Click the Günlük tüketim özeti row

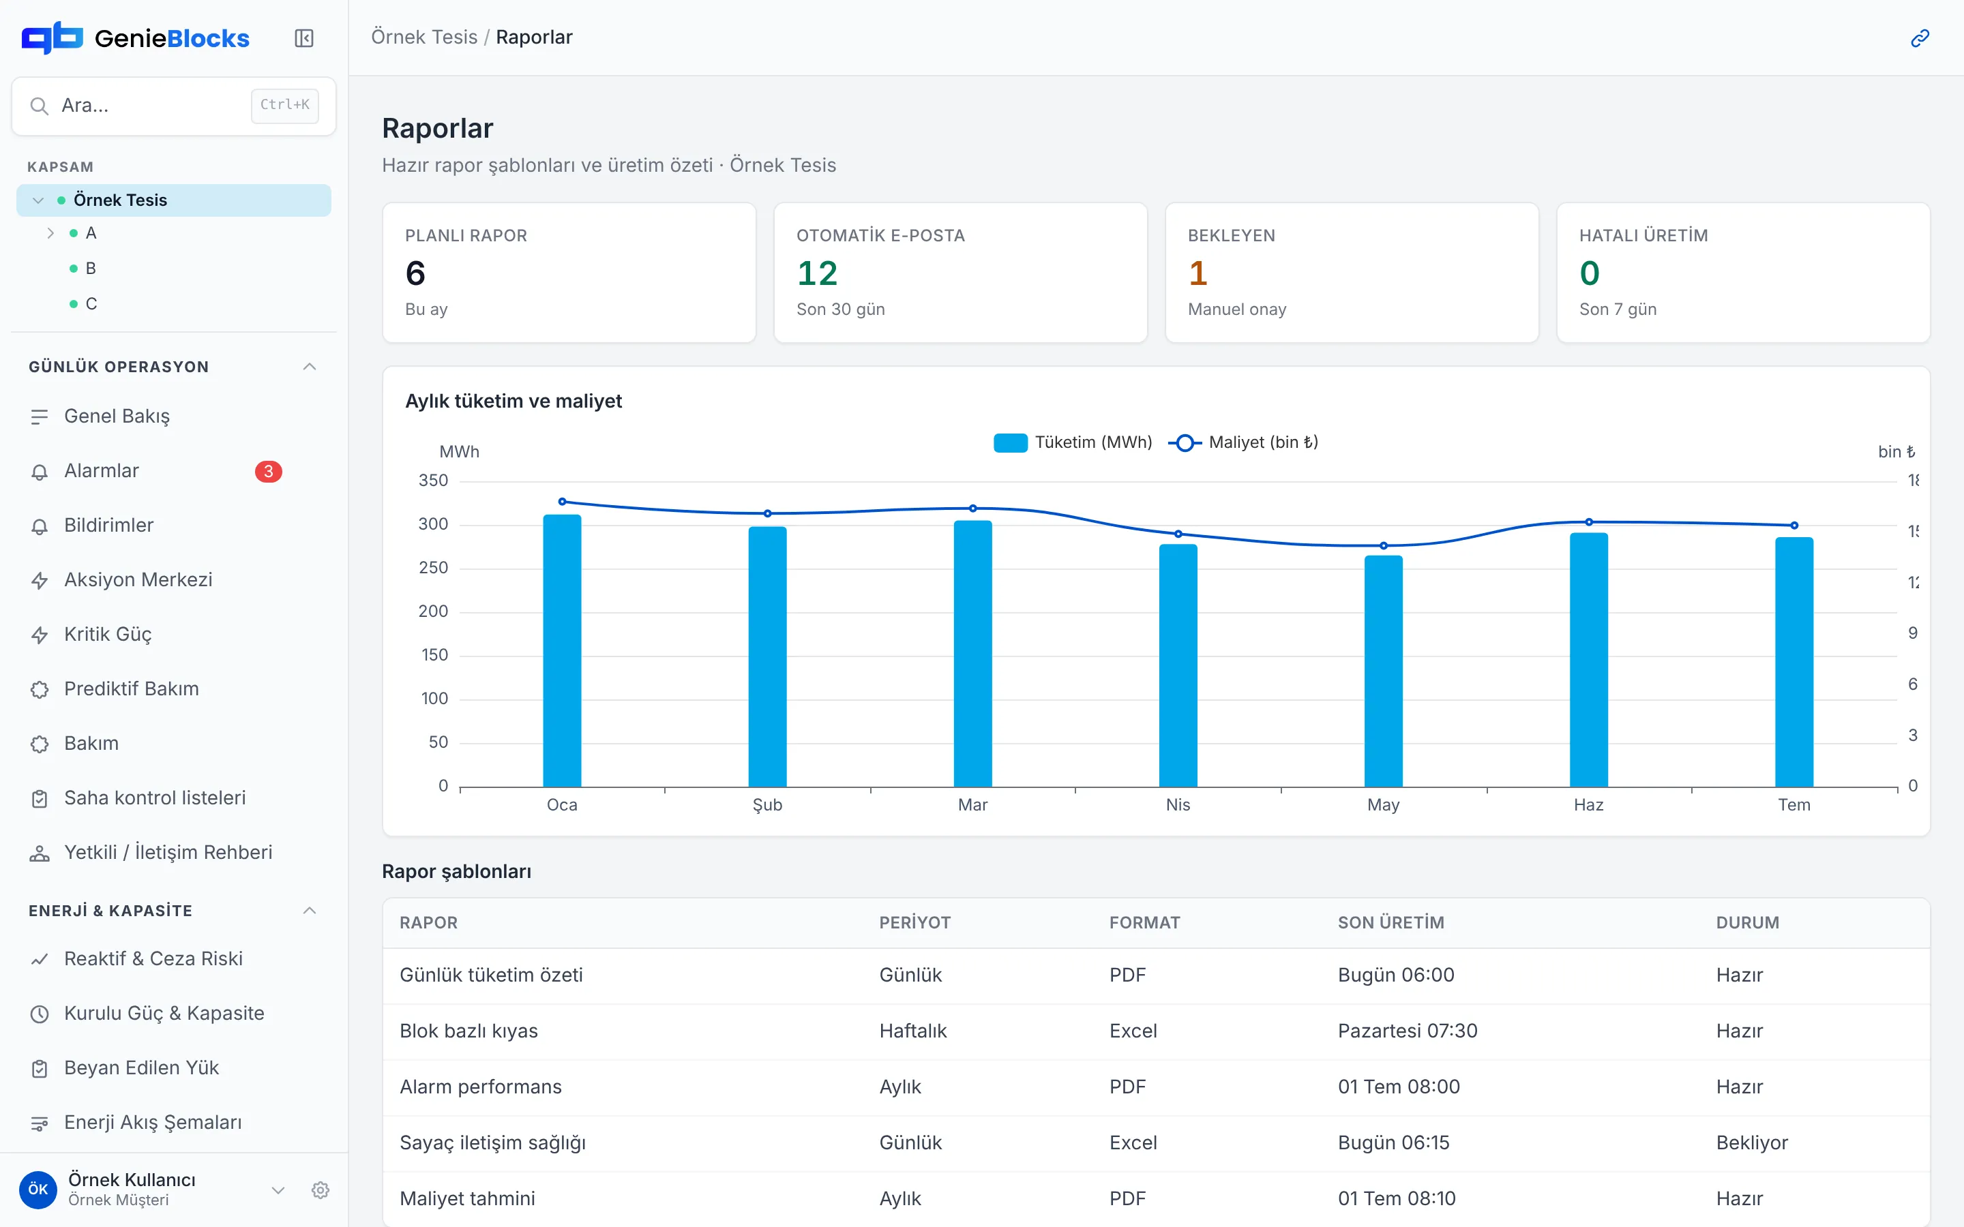[x=1156, y=975]
